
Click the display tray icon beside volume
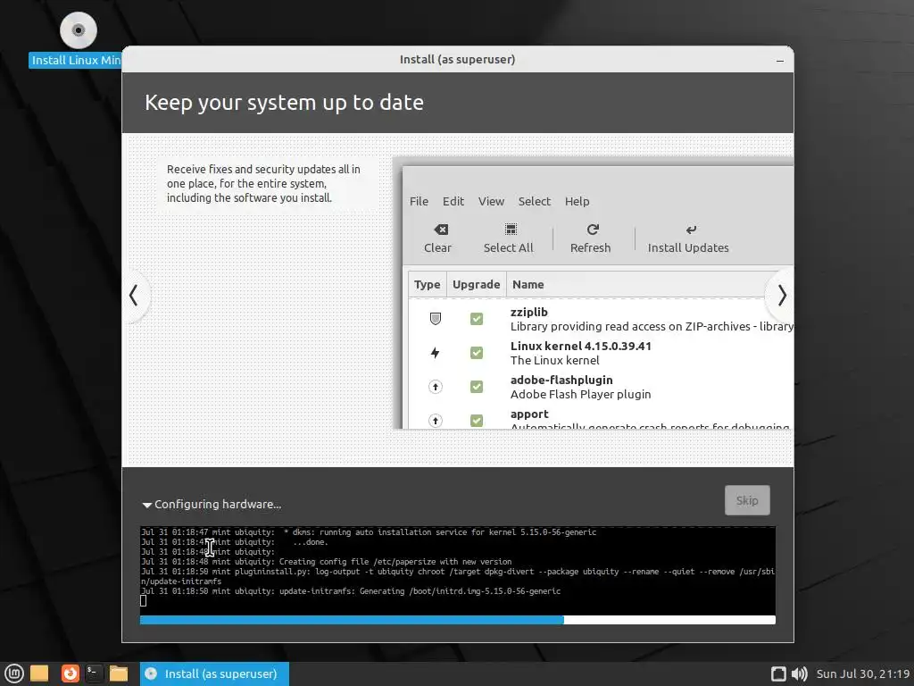coord(778,673)
